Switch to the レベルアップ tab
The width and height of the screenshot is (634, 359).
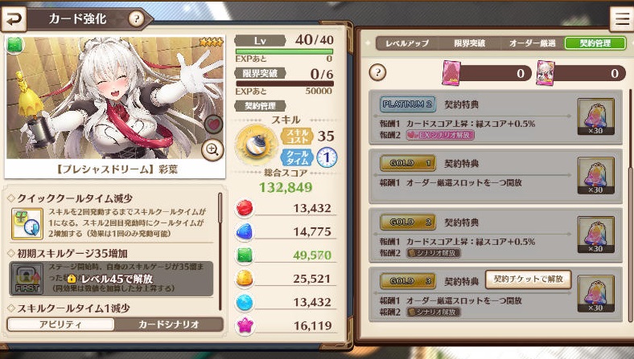pyautogui.click(x=407, y=43)
